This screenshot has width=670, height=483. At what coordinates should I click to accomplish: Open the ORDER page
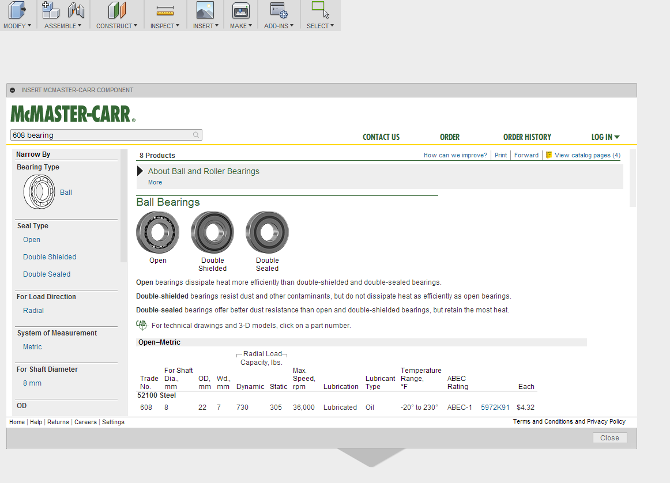click(x=450, y=137)
